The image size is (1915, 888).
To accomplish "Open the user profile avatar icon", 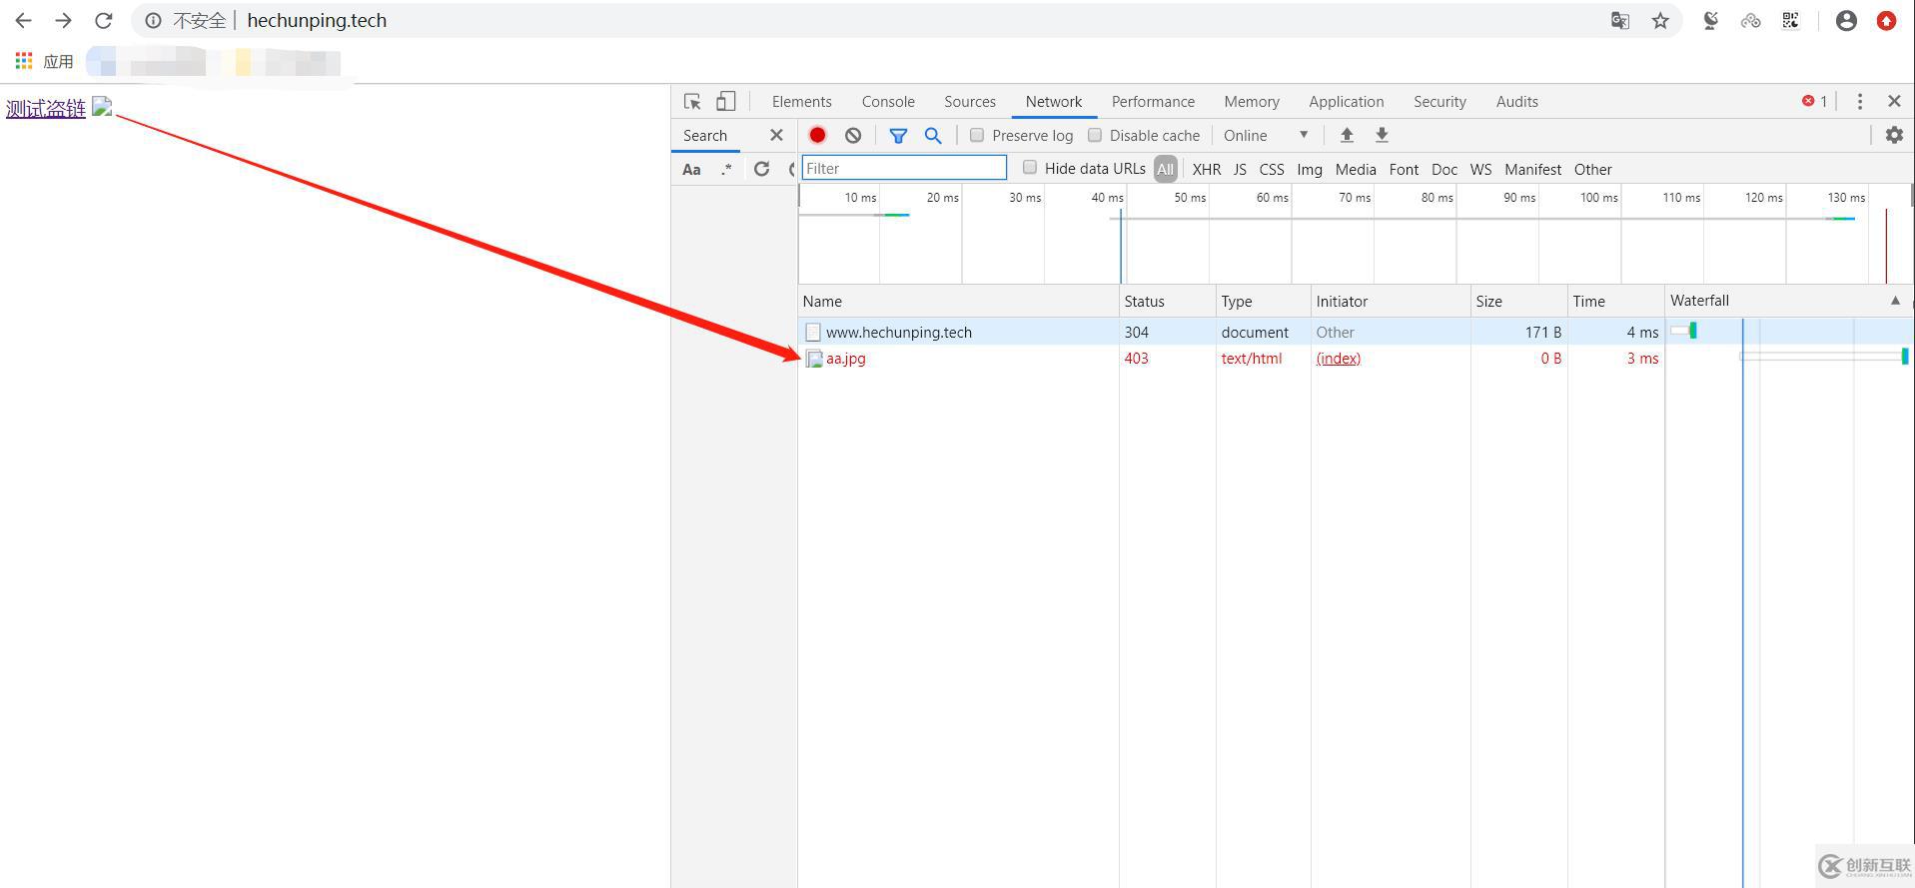I will tap(1846, 20).
